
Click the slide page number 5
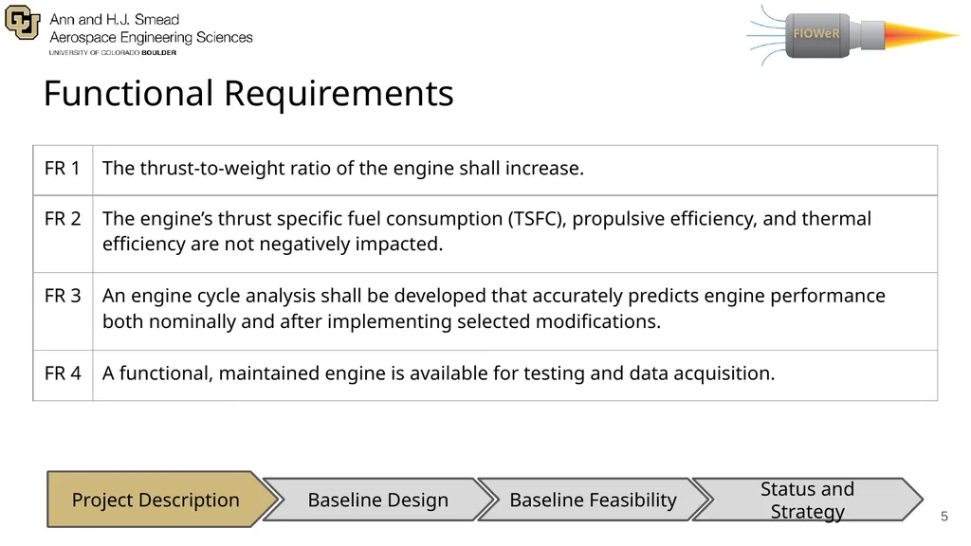(944, 517)
